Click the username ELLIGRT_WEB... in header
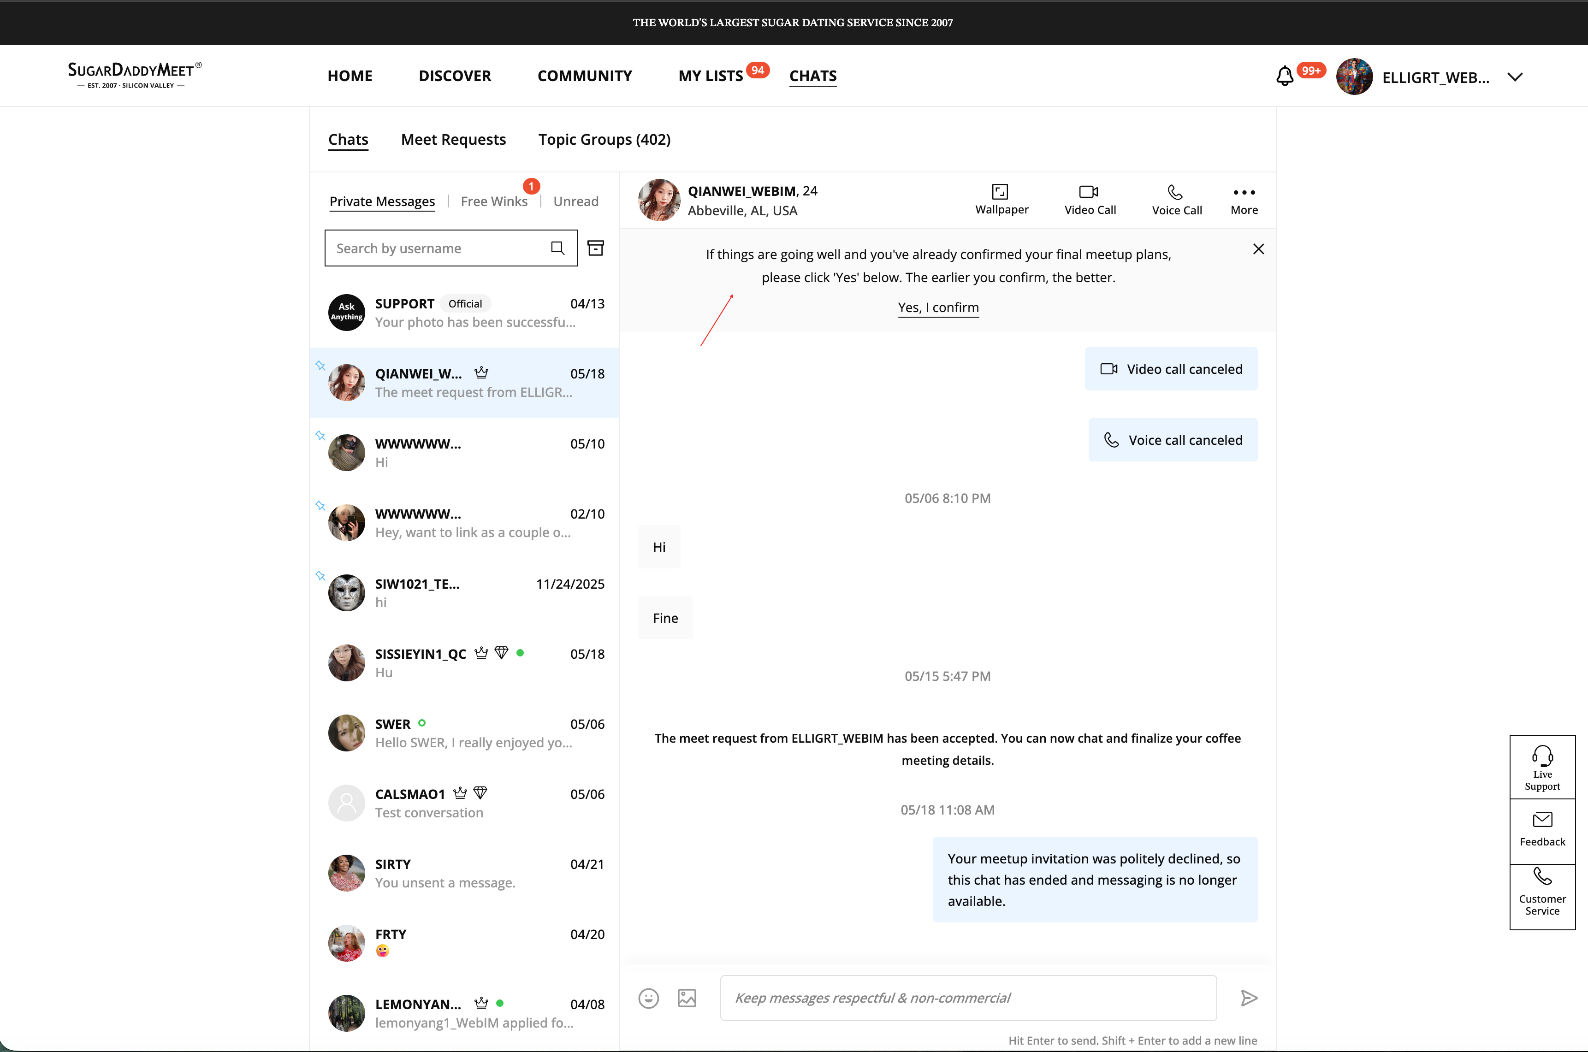The width and height of the screenshot is (1588, 1052). (1435, 78)
